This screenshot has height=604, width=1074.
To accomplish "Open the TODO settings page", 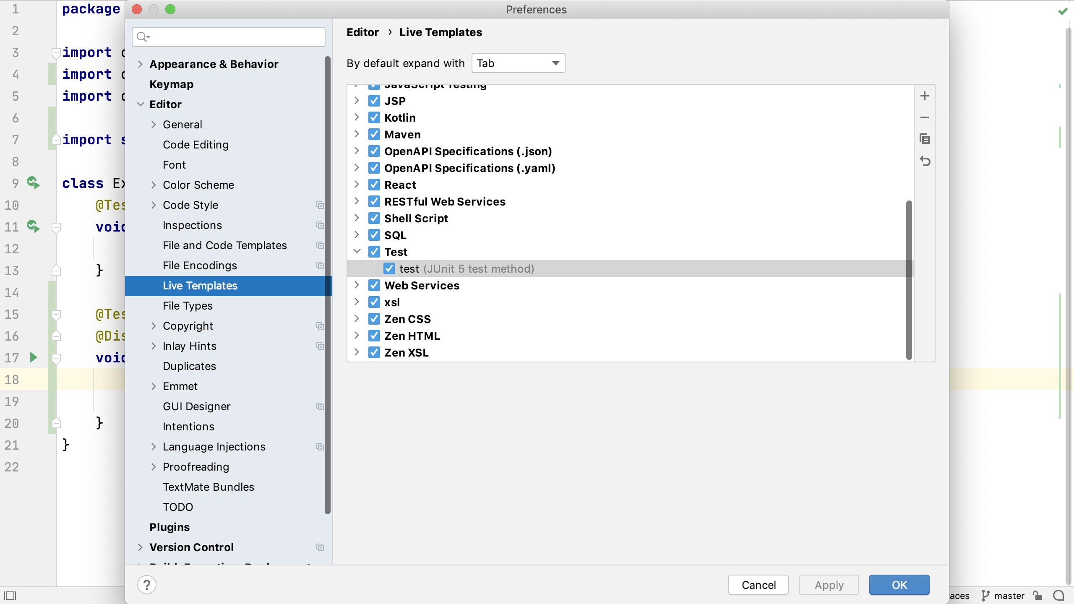I will click(178, 507).
